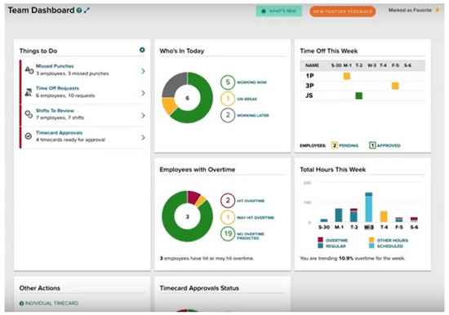Click the 3P row name
Image resolution: width=449 pixels, height=315 pixels.
click(x=309, y=86)
